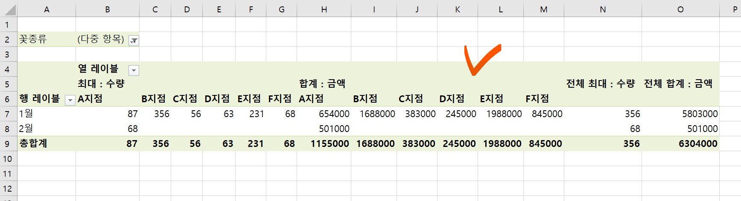Click the value 356 in N9
This screenshot has width=741, height=201.
(632, 144)
